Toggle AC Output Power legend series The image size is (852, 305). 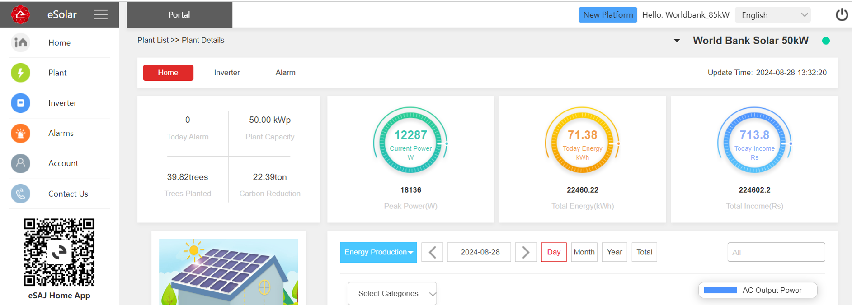[x=758, y=290]
